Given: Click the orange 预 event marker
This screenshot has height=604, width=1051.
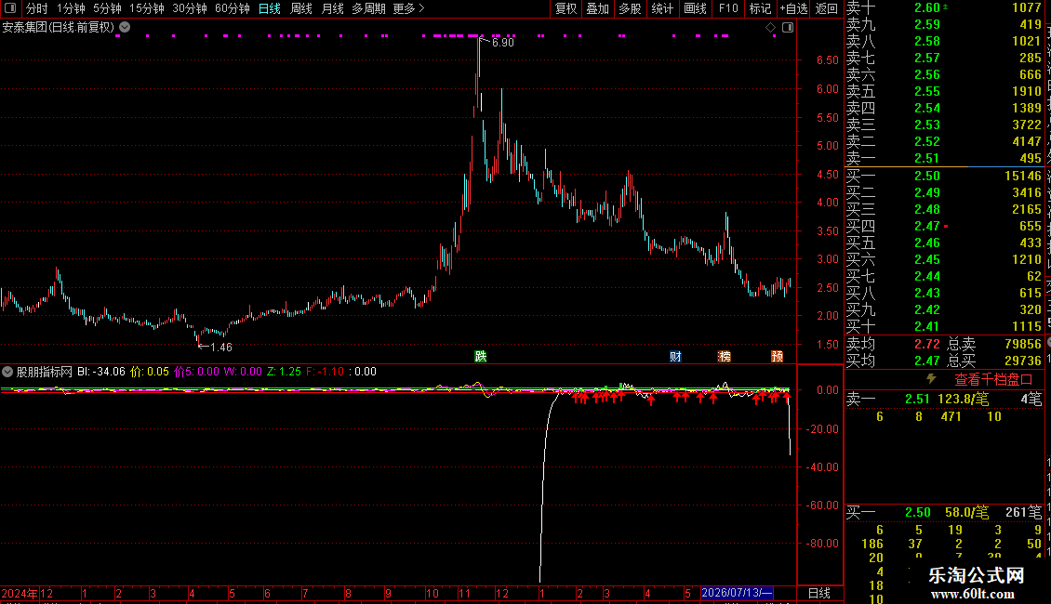Looking at the screenshot, I should point(777,356).
